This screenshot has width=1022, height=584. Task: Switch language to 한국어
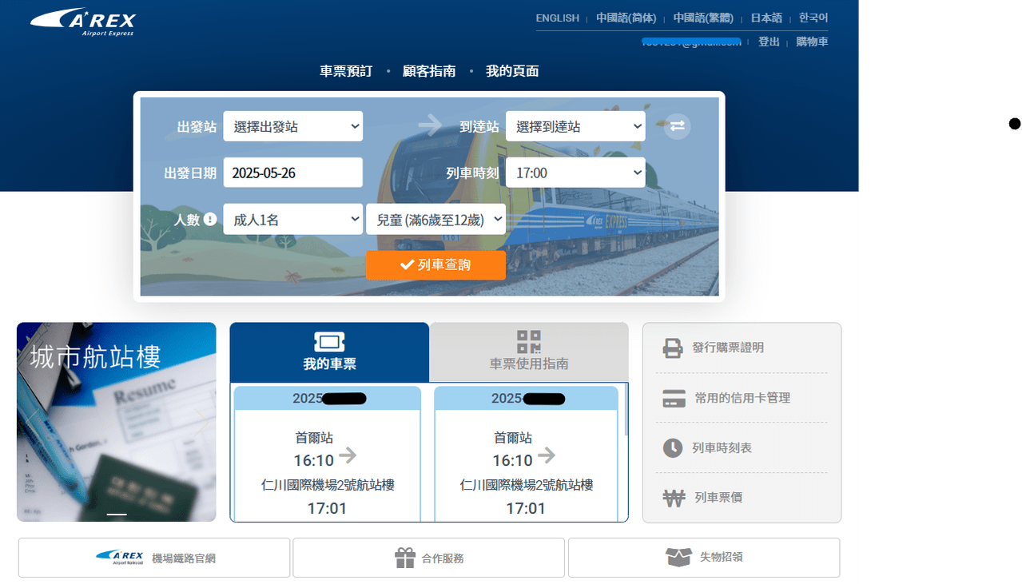813,18
